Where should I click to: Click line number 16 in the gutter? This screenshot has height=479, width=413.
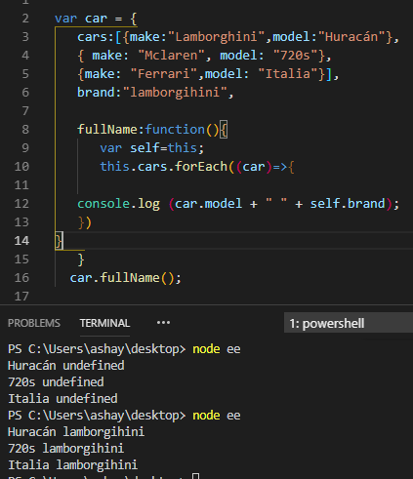pos(21,278)
